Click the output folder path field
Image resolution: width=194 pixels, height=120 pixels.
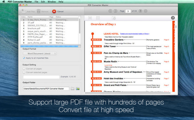point(46,88)
